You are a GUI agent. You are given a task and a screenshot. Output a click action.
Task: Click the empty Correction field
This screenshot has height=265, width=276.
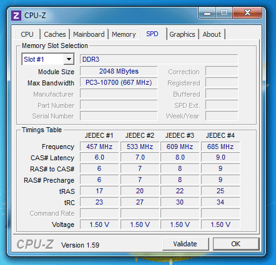tap(222, 71)
